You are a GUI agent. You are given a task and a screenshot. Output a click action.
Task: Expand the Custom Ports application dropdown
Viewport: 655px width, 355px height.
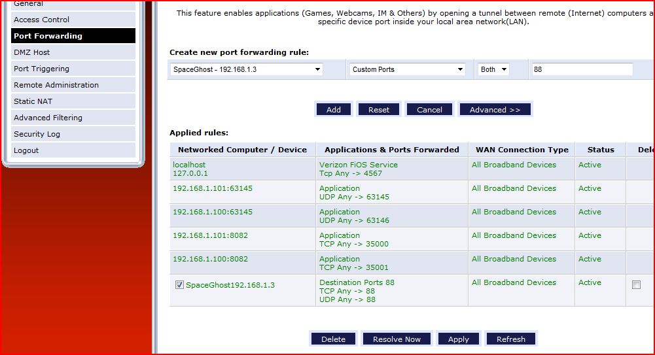click(x=408, y=69)
